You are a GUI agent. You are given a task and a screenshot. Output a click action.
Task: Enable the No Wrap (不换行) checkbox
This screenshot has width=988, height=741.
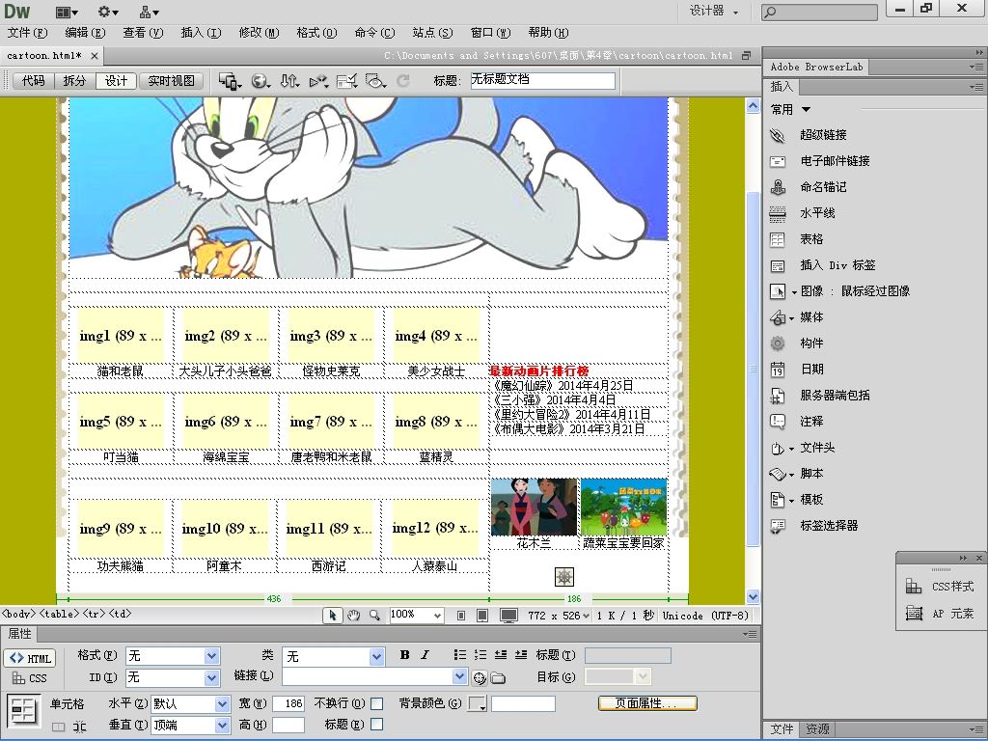[x=377, y=703]
